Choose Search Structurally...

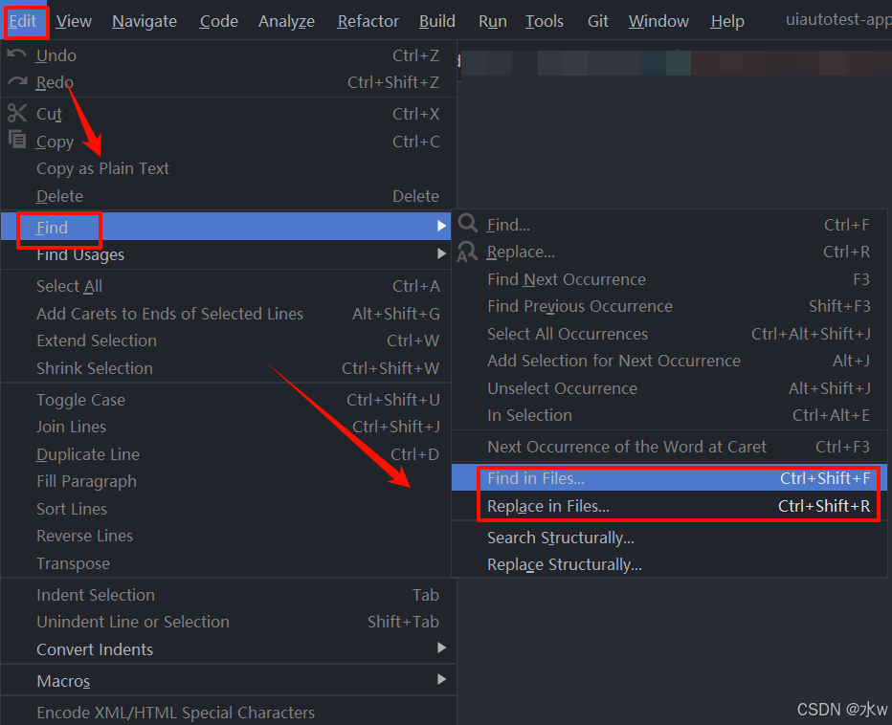[x=670, y=538]
